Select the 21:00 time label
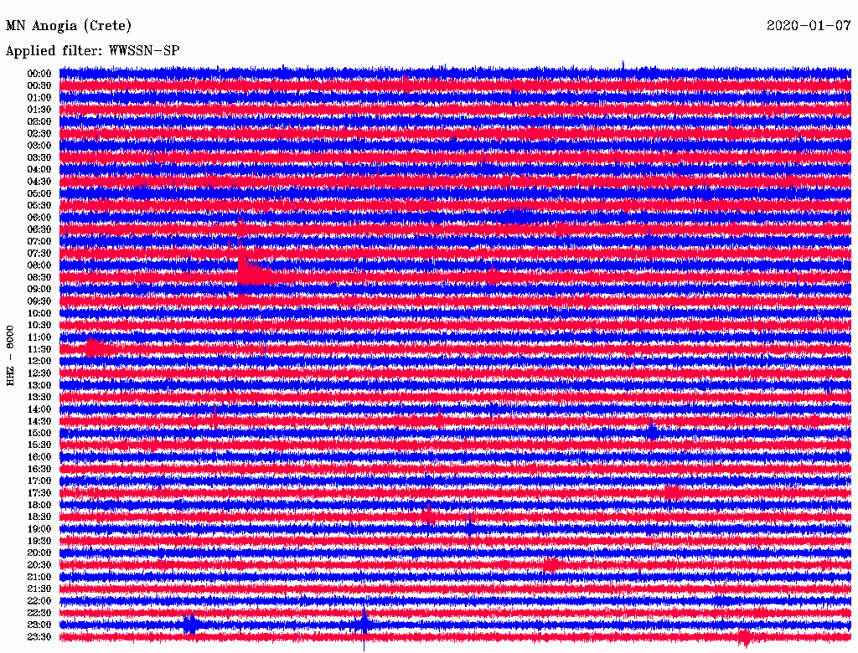Viewport: 858px width, 653px height. (39, 577)
